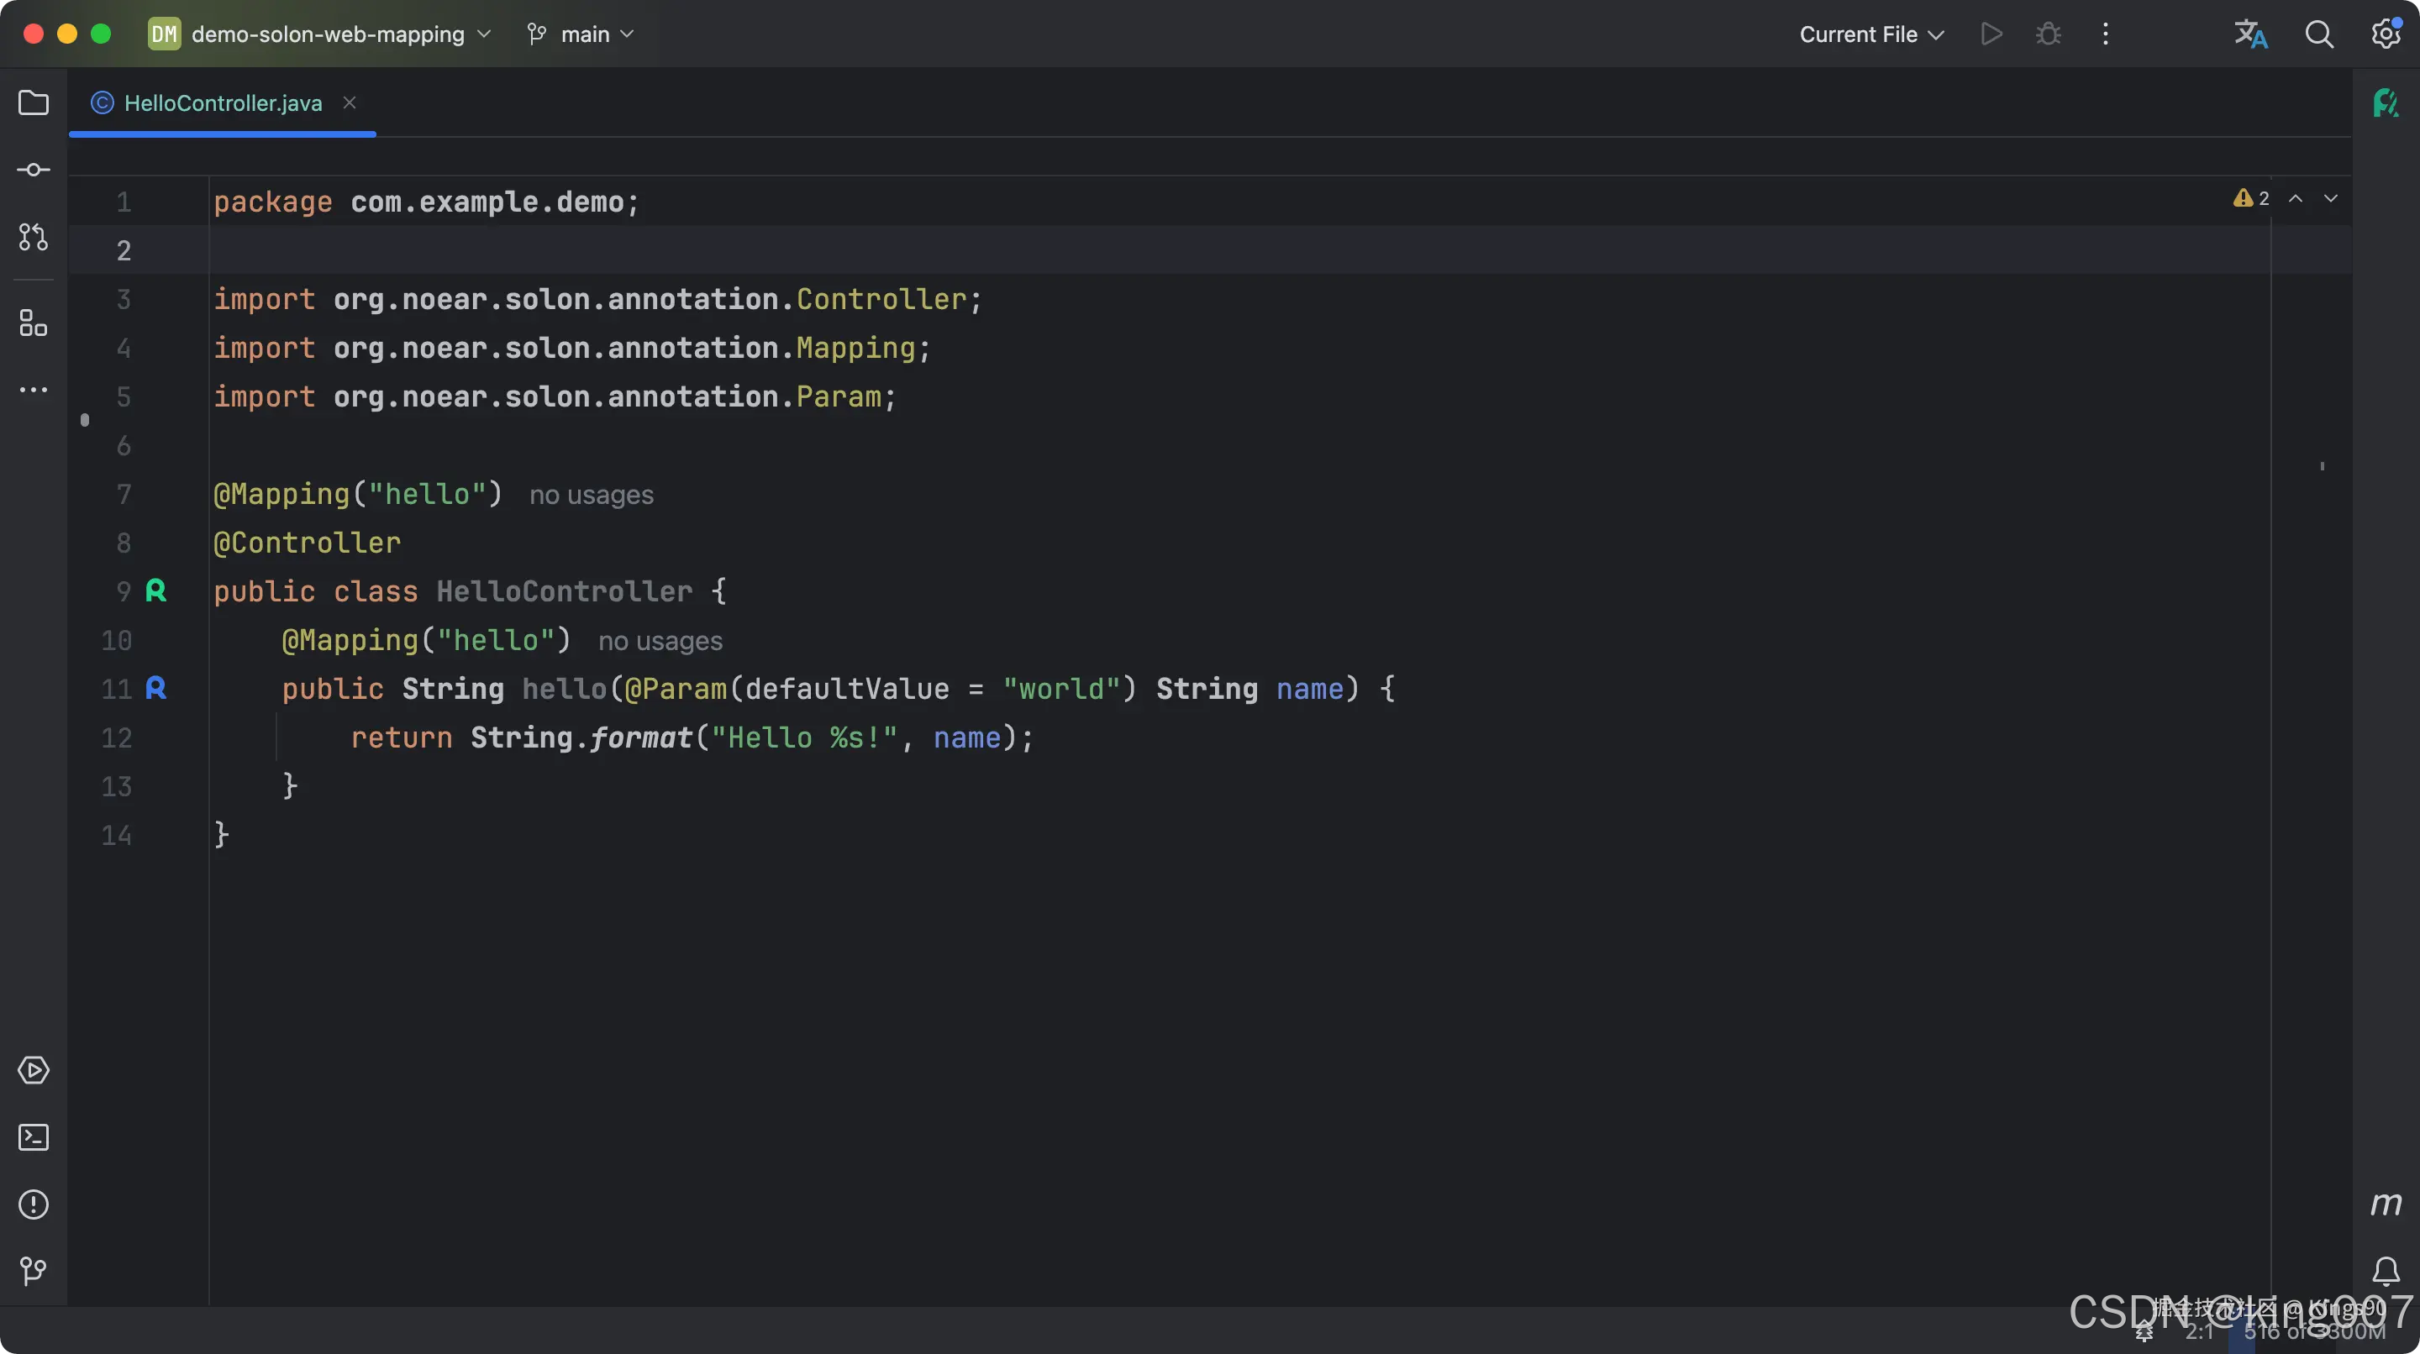This screenshot has height=1354, width=2420.
Task: Open the Pull Requests tool window
Action: point(34,237)
